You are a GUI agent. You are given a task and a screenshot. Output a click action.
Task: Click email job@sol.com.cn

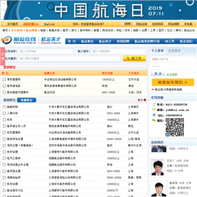coord(177,110)
